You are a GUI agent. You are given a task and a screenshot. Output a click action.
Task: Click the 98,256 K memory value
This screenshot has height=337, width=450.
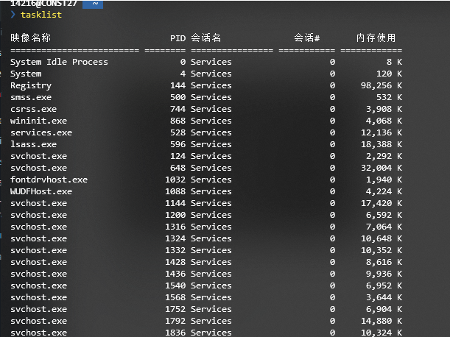382,85
